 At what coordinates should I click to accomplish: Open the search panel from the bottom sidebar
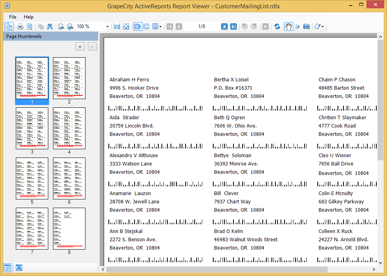coord(19,268)
